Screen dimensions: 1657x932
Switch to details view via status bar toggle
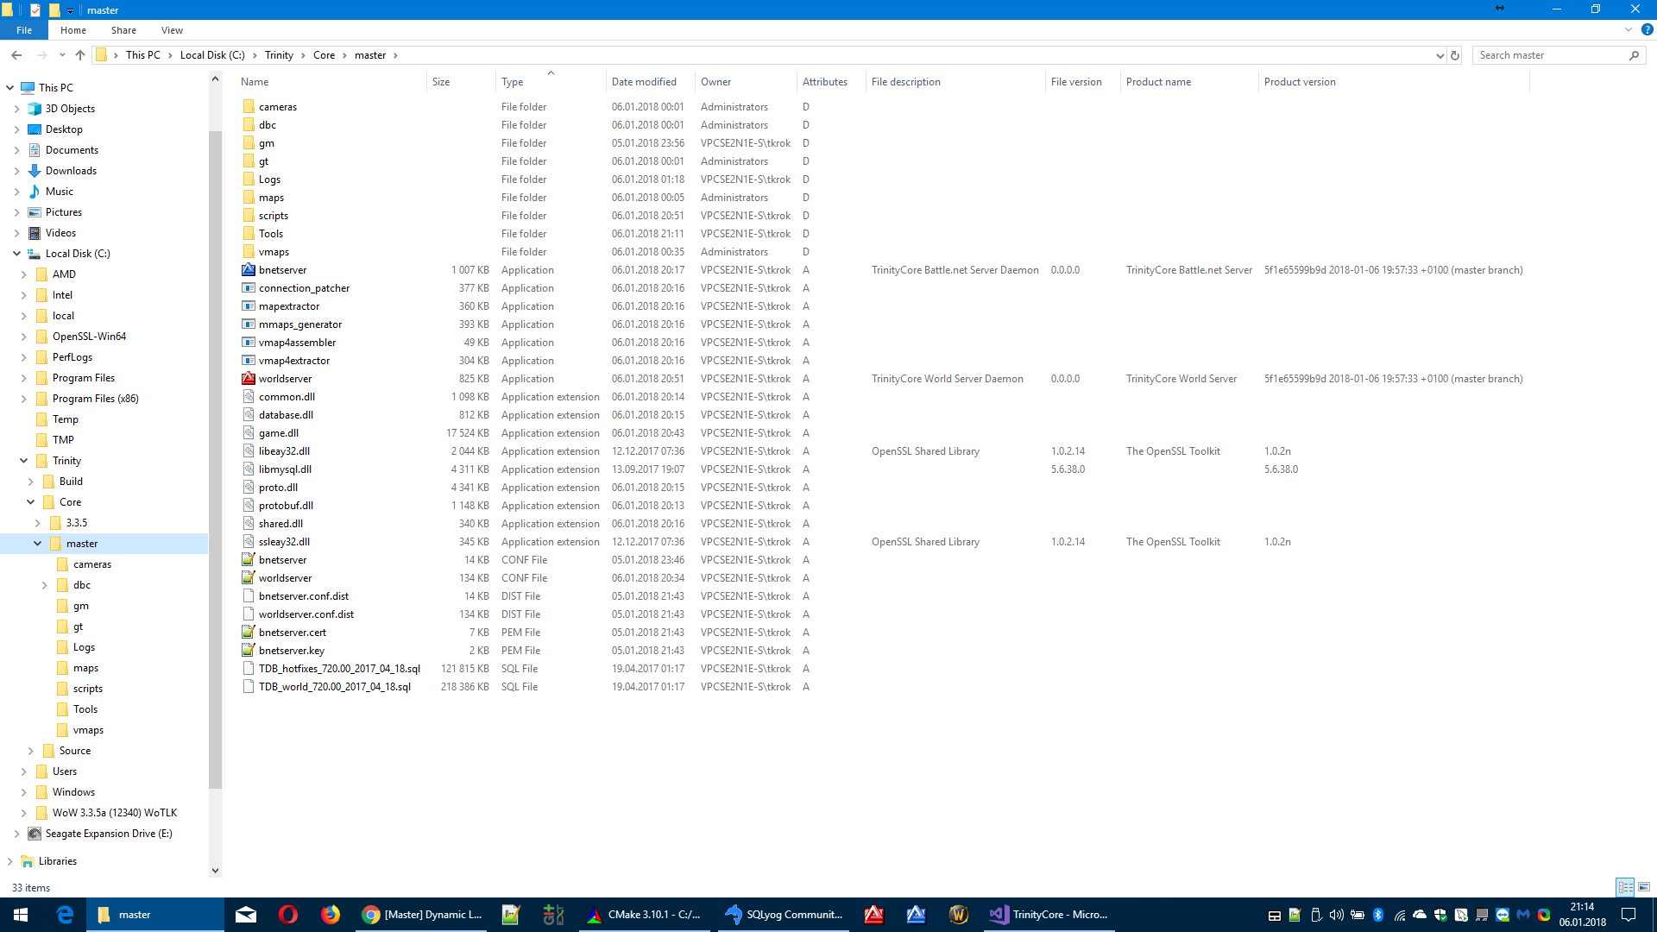[1625, 887]
